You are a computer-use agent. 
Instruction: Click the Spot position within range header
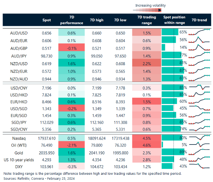(174, 20)
